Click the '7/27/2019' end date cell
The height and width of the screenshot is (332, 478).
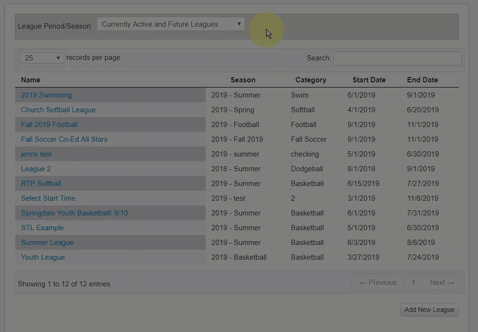click(x=423, y=184)
